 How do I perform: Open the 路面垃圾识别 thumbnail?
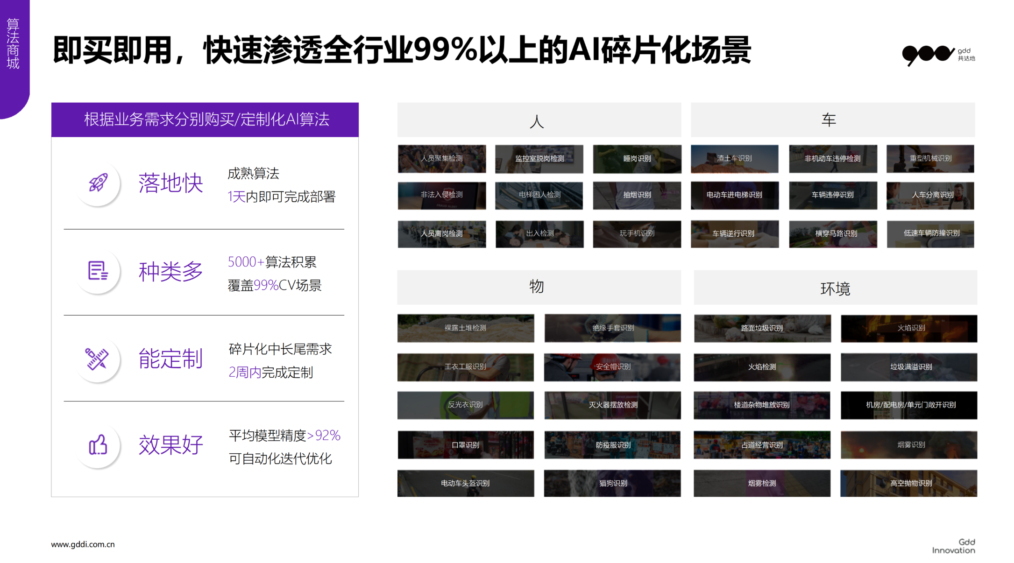point(762,328)
